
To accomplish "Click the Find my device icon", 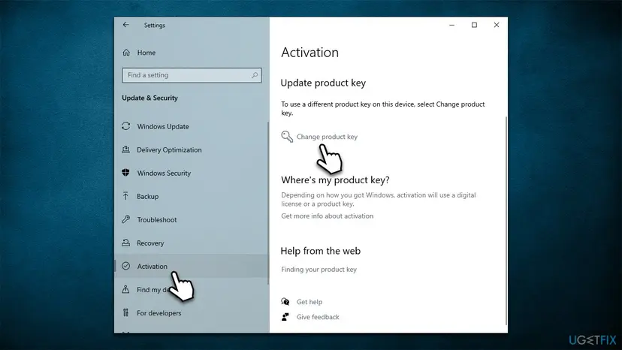I will coord(125,289).
